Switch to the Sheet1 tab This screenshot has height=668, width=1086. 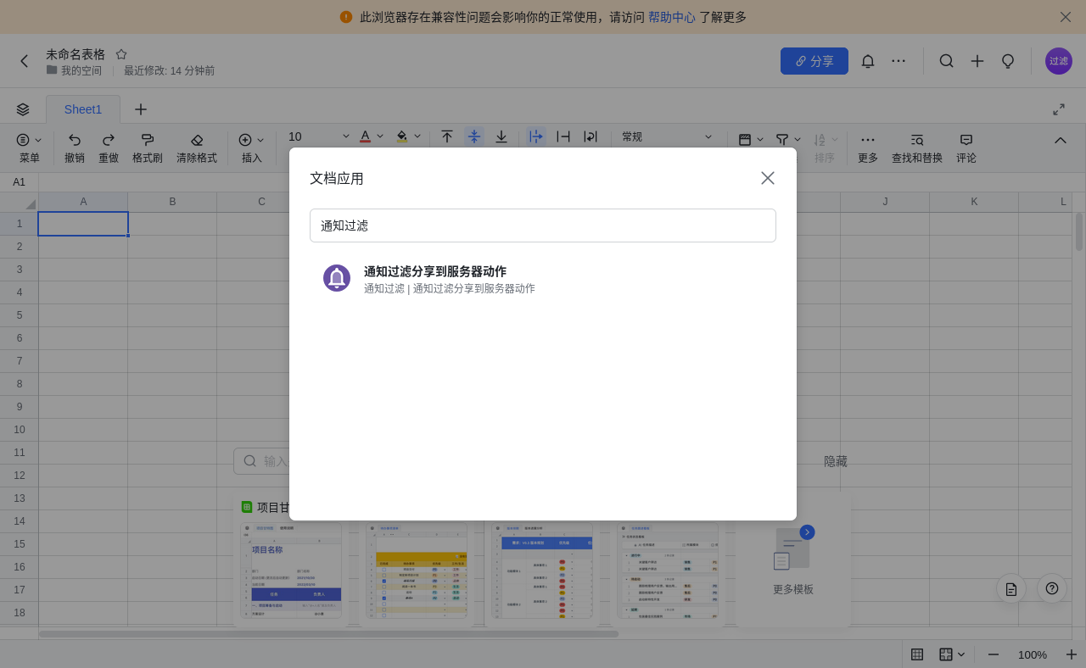point(83,109)
